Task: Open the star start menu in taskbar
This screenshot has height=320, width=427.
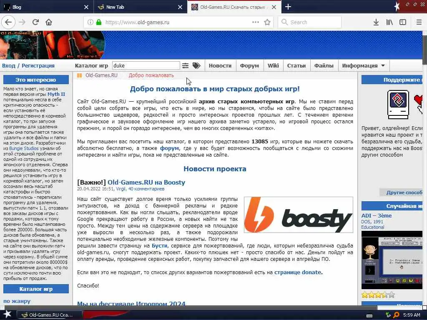Action: click(x=8, y=314)
